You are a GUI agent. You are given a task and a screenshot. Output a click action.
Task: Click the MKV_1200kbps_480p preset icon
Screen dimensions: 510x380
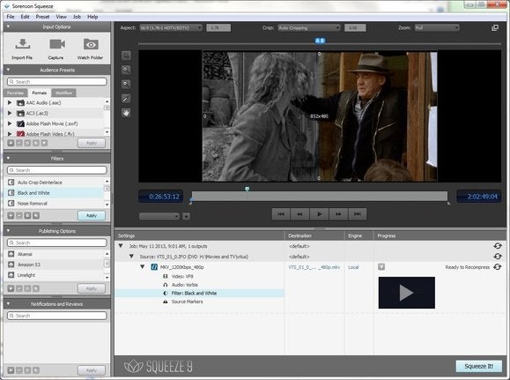click(154, 267)
